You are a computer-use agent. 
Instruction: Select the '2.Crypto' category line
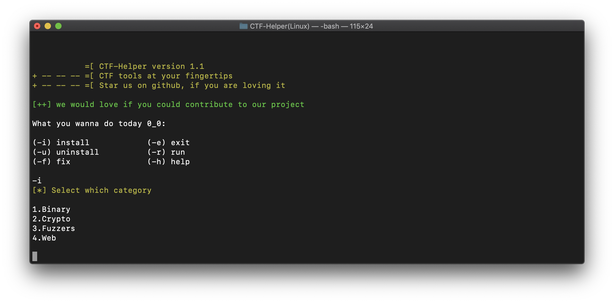pyautogui.click(x=51, y=219)
